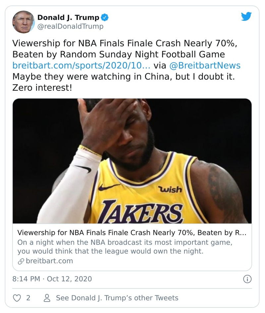Like the tweet with the heart icon
This screenshot has height=313, width=265.
click(16, 298)
